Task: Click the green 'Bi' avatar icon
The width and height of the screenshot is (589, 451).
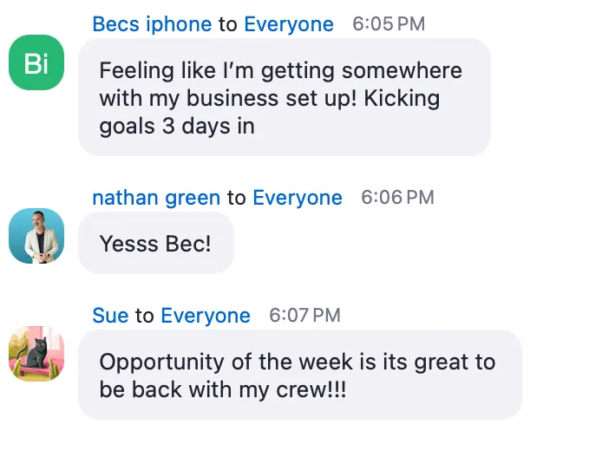Action: (36, 62)
